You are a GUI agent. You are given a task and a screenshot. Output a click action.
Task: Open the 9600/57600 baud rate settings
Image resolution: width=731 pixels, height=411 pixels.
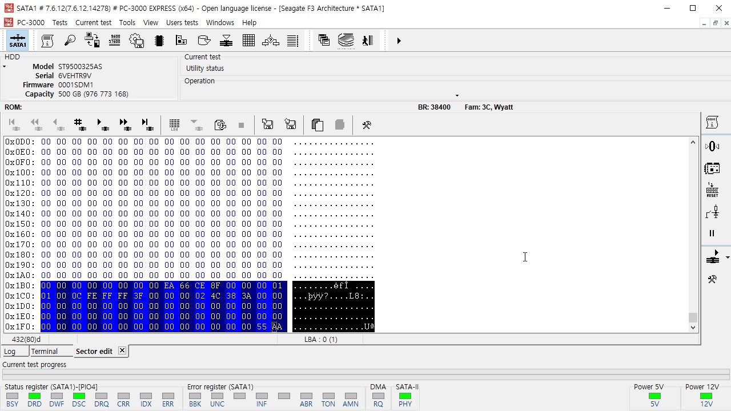point(114,41)
